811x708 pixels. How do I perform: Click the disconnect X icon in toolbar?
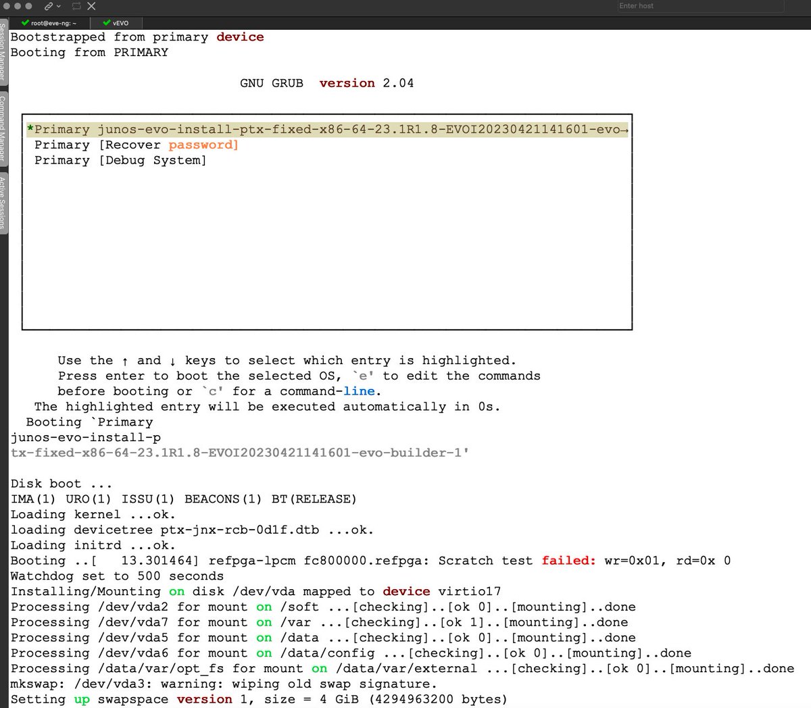coord(91,6)
